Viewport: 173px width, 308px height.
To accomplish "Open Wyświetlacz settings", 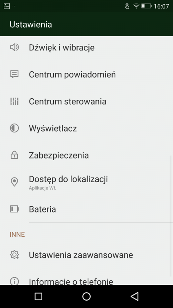I will pyautogui.click(x=86, y=128).
